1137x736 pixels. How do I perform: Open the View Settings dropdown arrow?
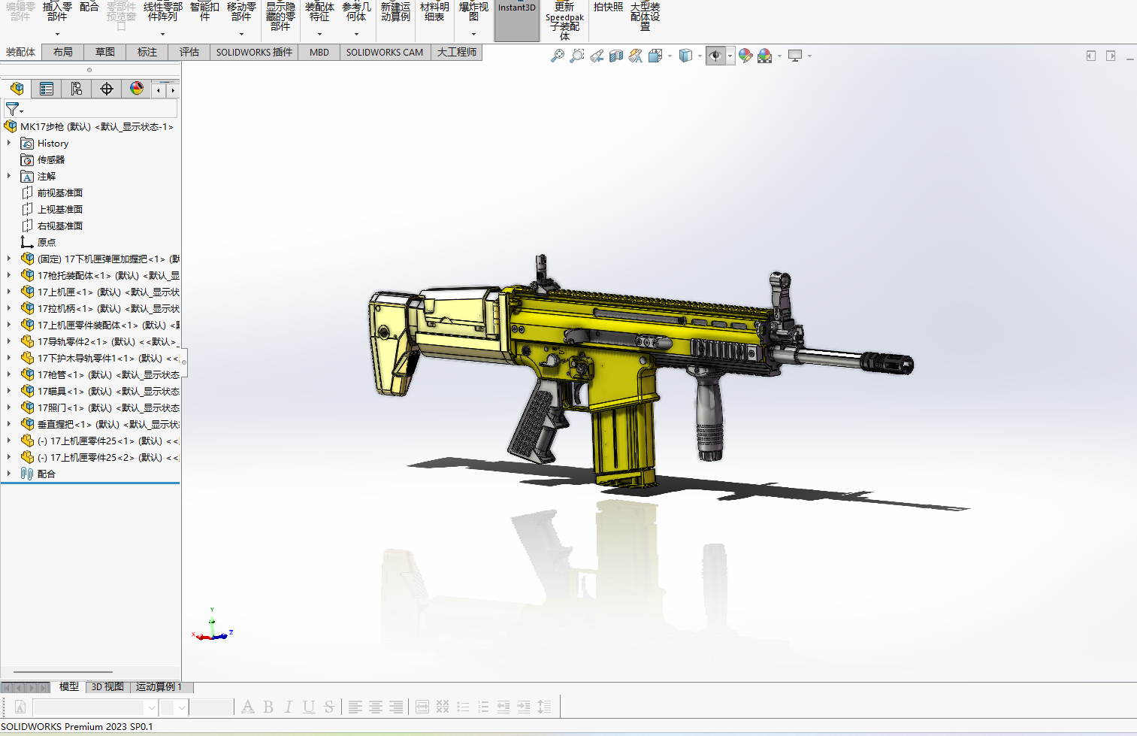809,56
